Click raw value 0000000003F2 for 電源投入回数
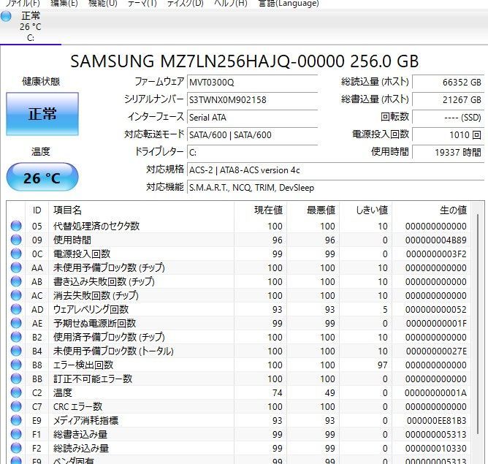This screenshot has height=464, width=488. coord(436,254)
